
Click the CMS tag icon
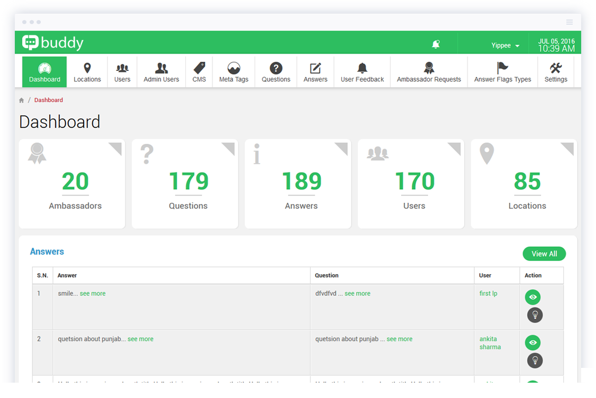(199, 68)
